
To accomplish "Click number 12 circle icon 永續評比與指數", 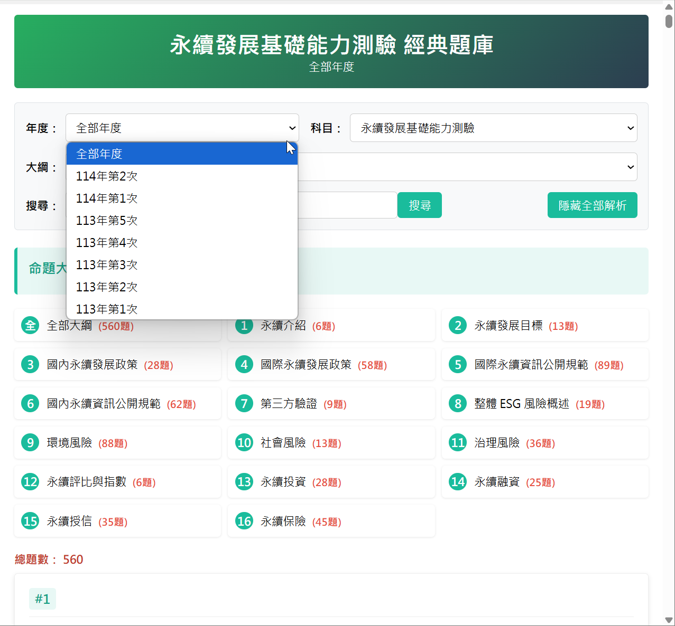I will pos(30,482).
